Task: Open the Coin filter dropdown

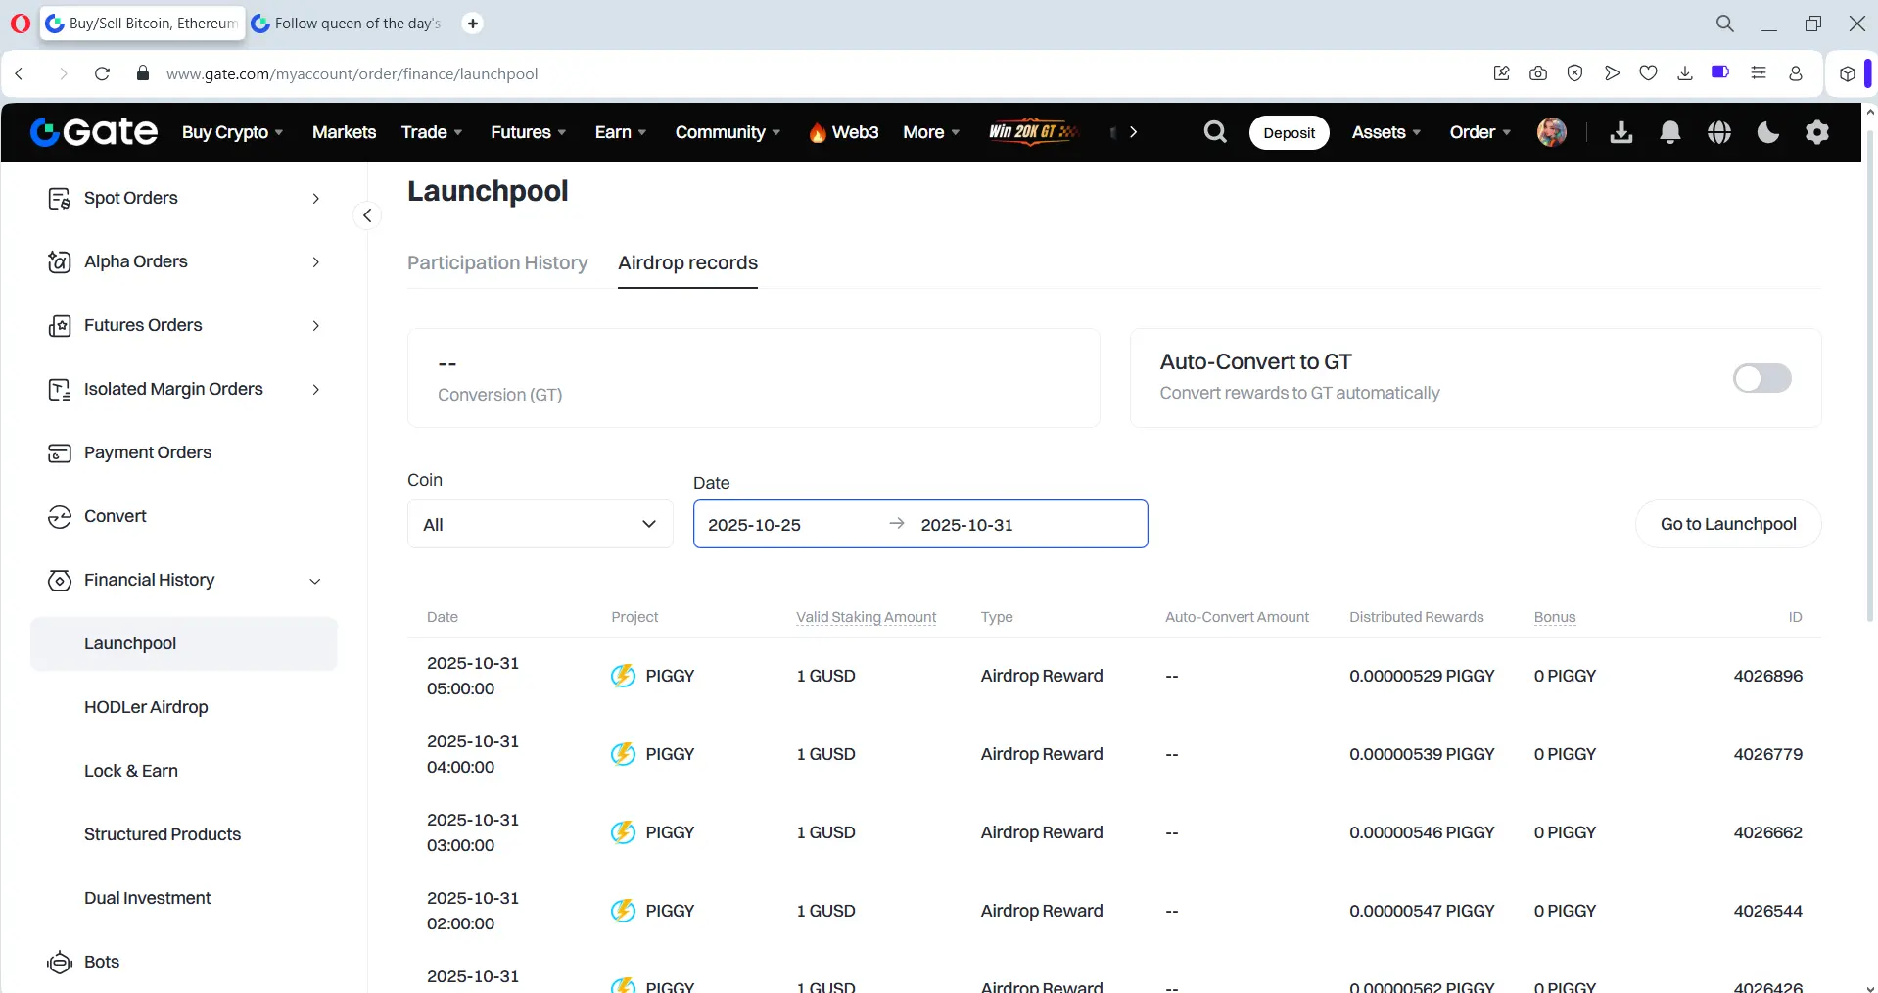Action: pyautogui.click(x=540, y=524)
